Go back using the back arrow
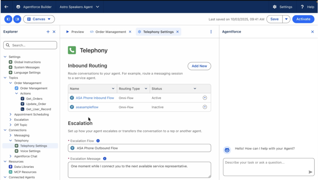This screenshot has width=318, height=180. (6, 7)
